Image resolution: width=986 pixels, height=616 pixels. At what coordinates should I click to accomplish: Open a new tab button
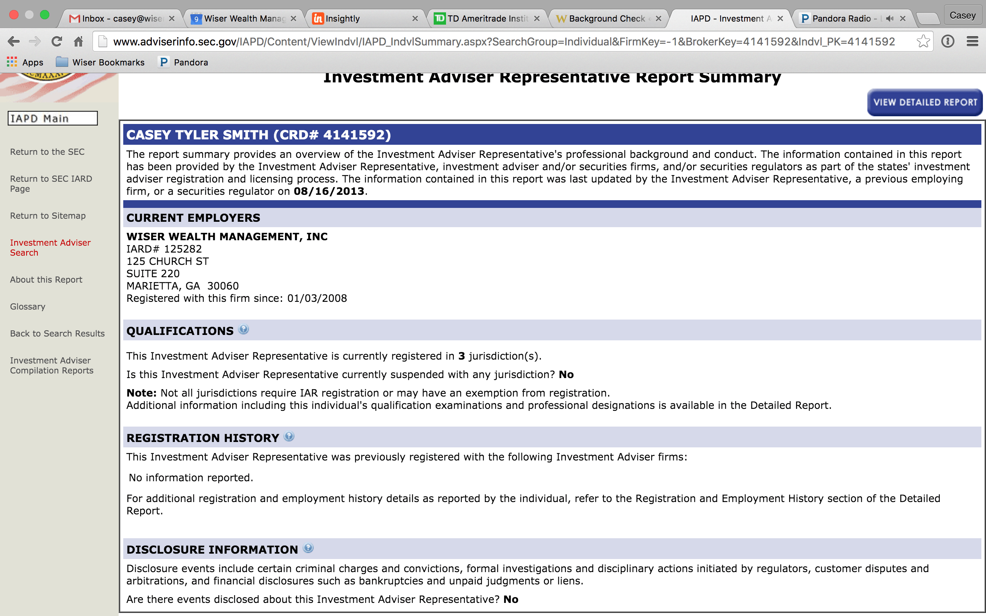point(928,18)
